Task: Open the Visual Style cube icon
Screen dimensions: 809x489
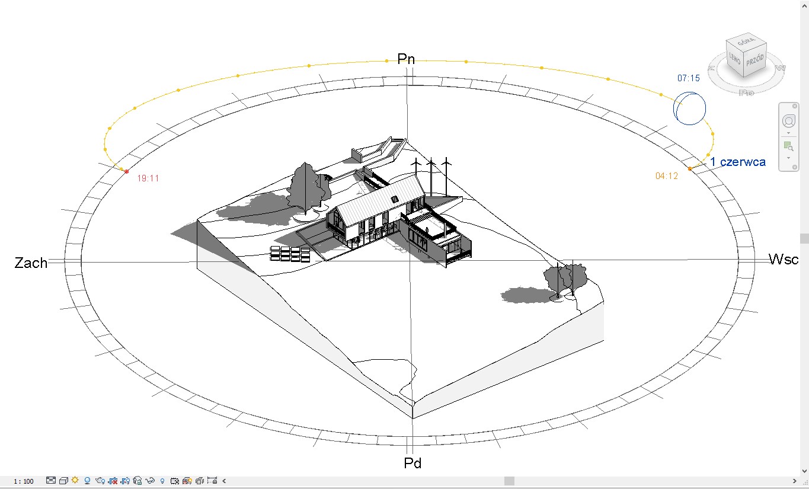Action: tap(63, 481)
